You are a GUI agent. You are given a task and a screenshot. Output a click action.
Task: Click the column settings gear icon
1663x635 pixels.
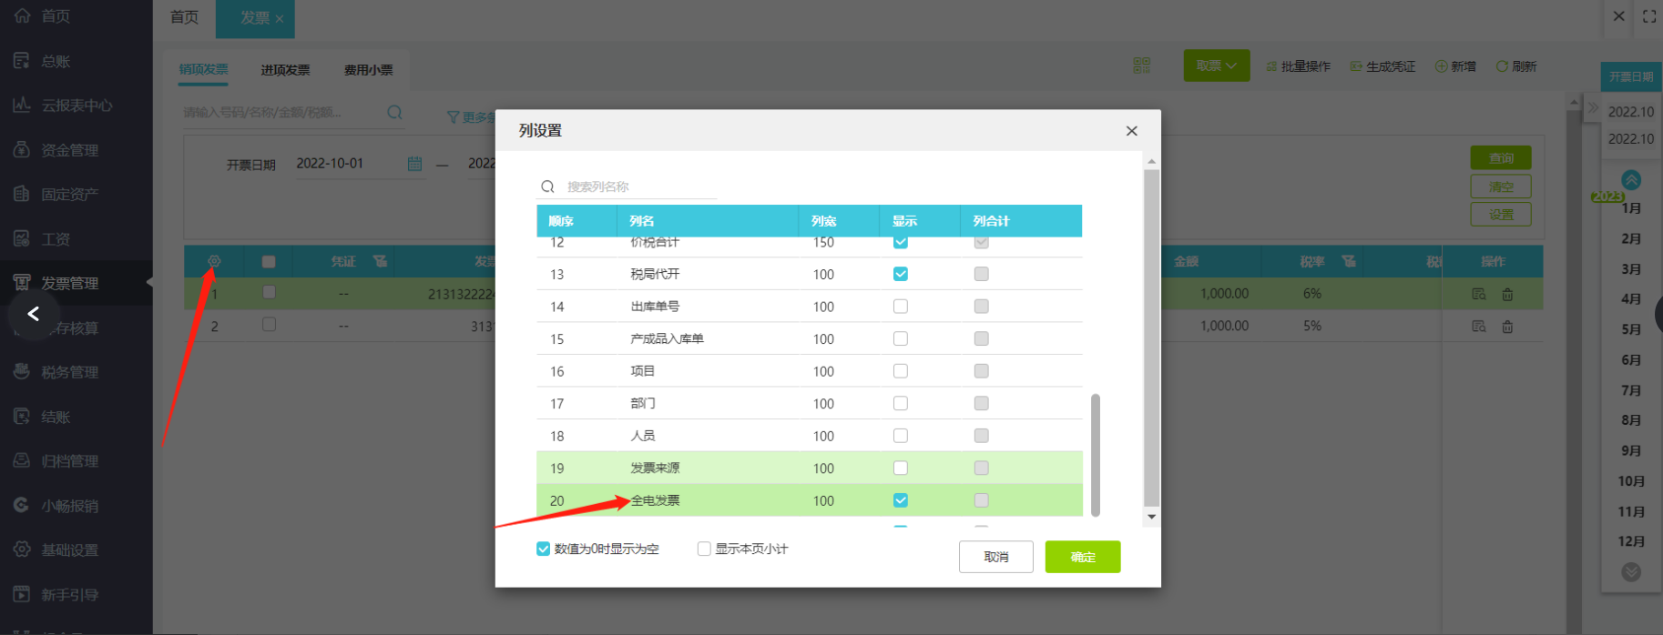(x=214, y=261)
